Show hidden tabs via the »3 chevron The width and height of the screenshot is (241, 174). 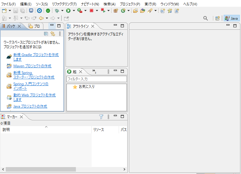(94, 72)
